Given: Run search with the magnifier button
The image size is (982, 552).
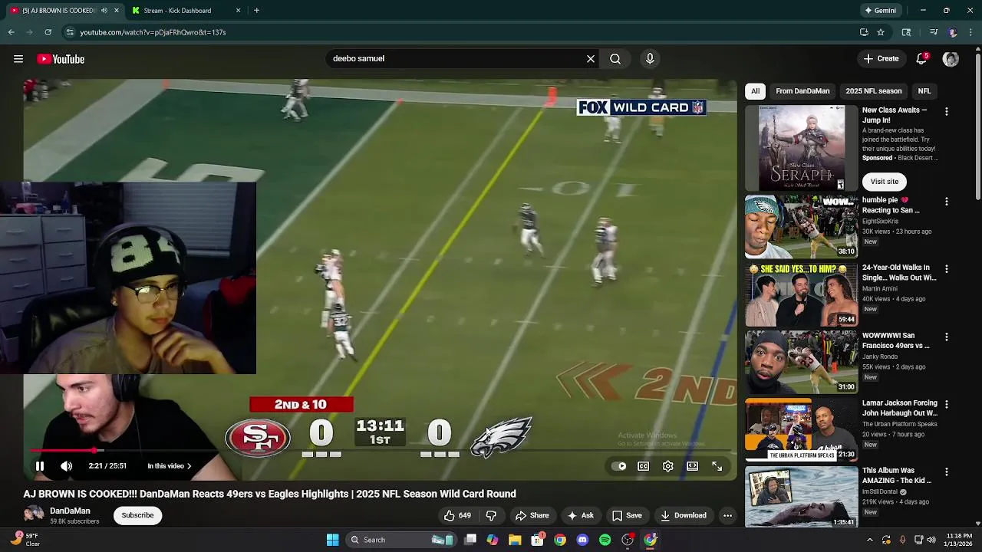Looking at the screenshot, I should pyautogui.click(x=615, y=58).
